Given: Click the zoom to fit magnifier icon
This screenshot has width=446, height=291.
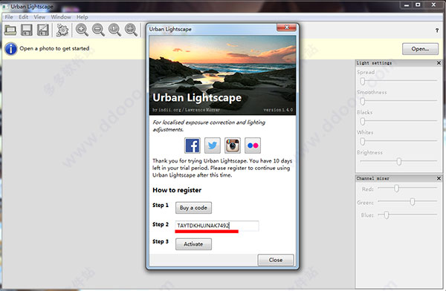Looking at the screenshot, I should click(131, 30).
